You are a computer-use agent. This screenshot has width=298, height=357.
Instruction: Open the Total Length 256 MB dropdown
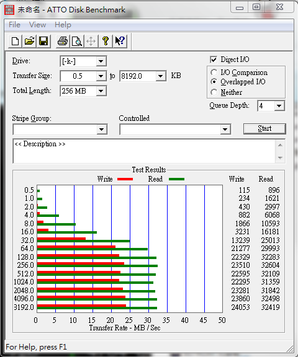click(101, 91)
